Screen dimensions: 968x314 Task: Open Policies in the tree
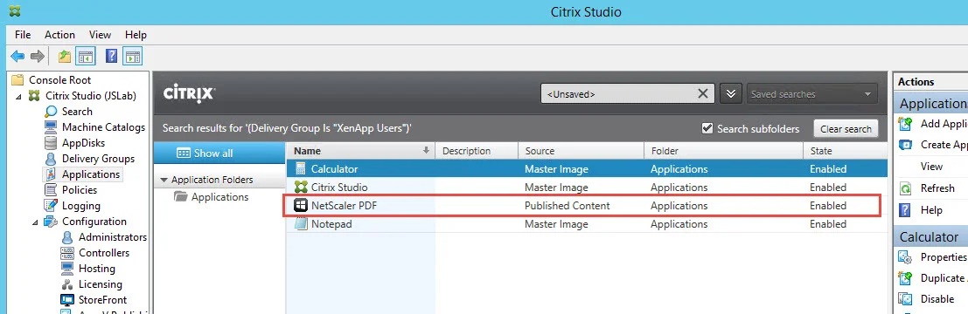point(79,190)
